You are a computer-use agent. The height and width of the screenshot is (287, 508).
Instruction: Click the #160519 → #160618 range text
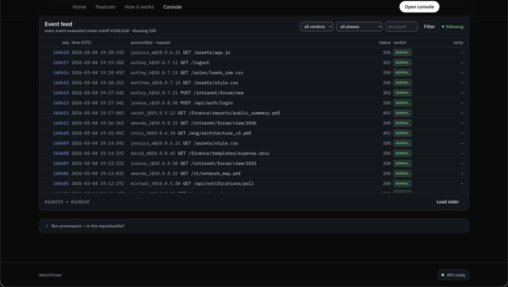pyautogui.click(x=67, y=202)
